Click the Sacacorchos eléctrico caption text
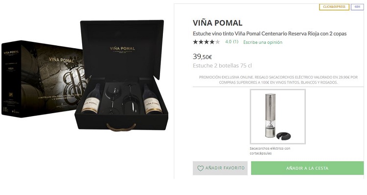The image size is (367, 195). pyautogui.click(x=270, y=151)
